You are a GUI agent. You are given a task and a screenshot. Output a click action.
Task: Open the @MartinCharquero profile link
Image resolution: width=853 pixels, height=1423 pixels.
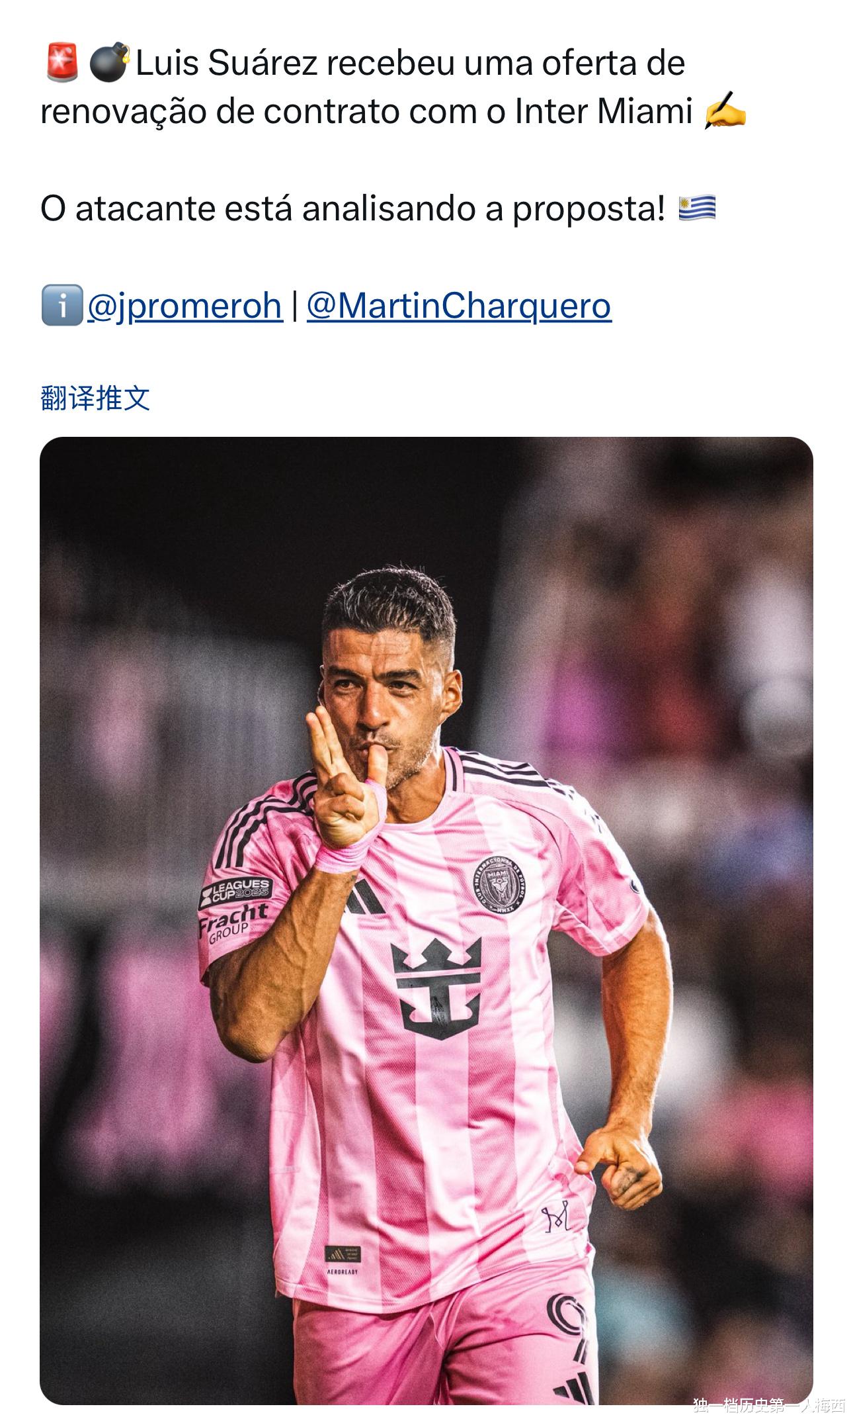point(459,306)
